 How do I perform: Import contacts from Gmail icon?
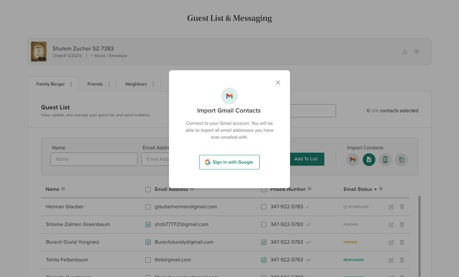[353, 160]
